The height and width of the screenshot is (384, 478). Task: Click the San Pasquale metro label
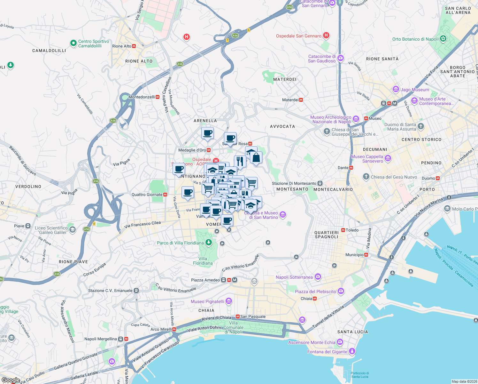pyautogui.click(x=253, y=316)
